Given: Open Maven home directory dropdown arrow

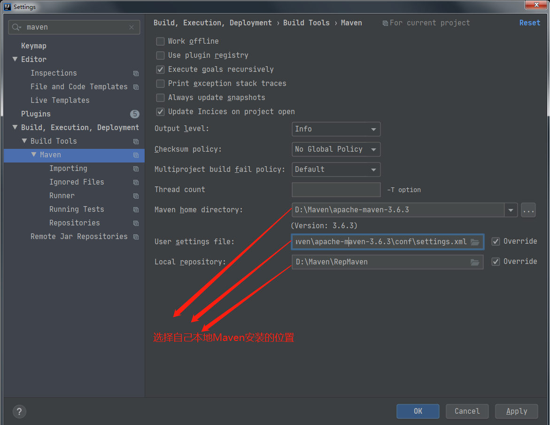Looking at the screenshot, I should click(x=511, y=210).
